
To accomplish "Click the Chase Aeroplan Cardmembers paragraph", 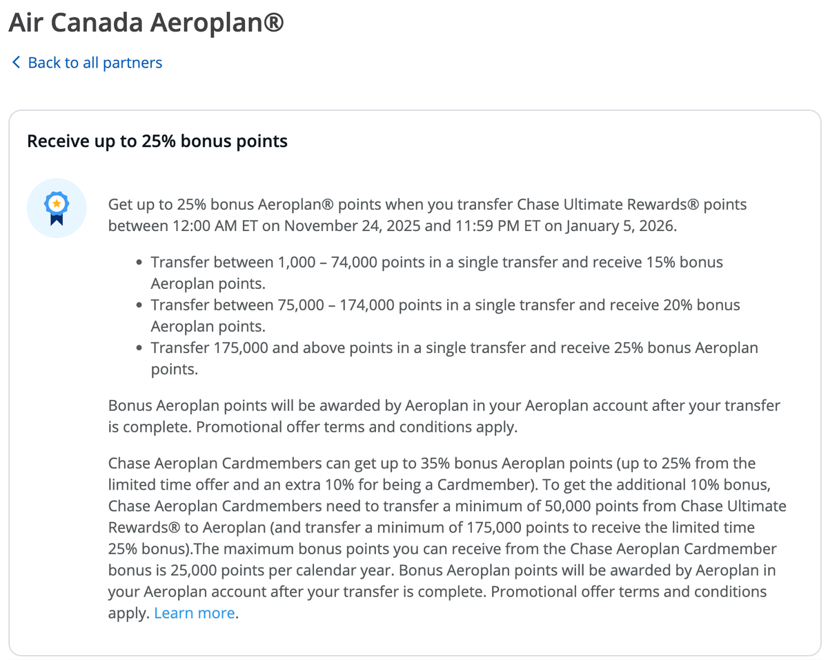I will [442, 527].
